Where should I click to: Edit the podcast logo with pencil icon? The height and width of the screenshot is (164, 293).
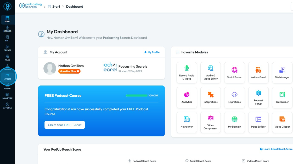[x=114, y=65]
